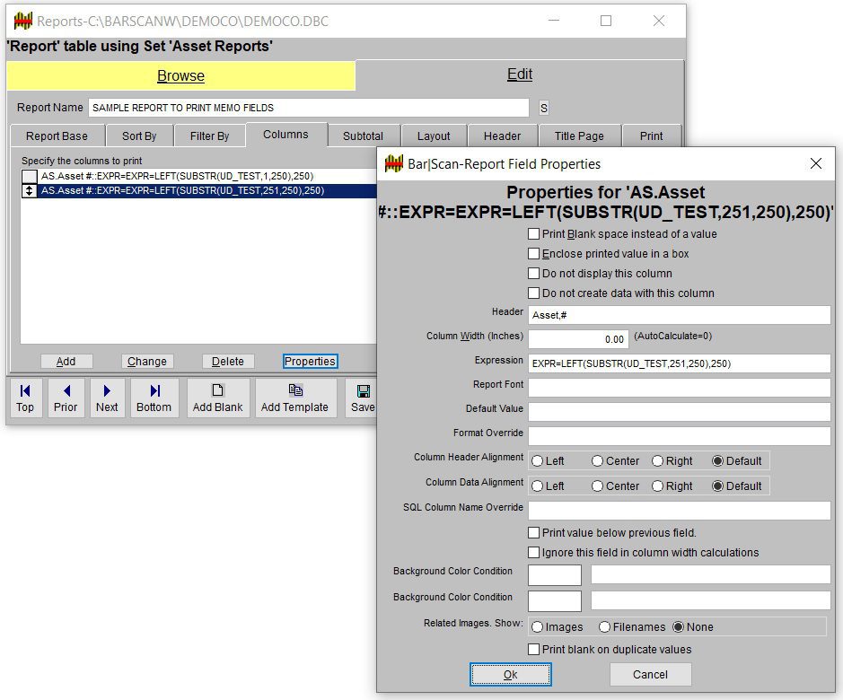This screenshot has height=700, width=843.
Task: Open the Layout tab
Action: (434, 136)
